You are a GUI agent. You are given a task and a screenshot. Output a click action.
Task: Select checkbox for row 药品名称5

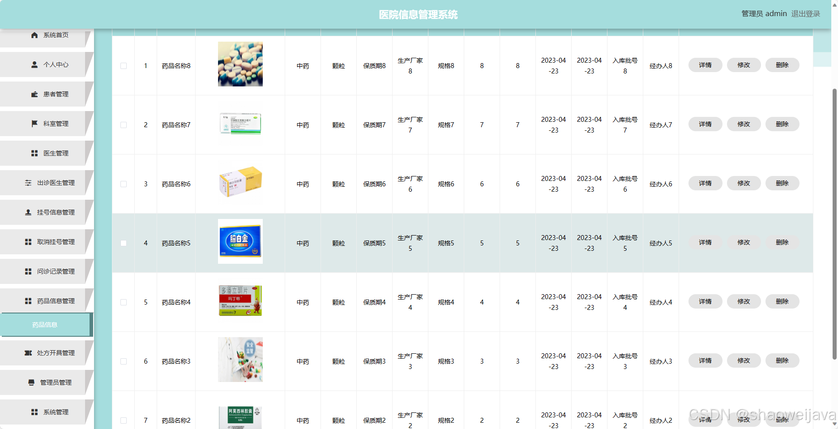point(124,243)
